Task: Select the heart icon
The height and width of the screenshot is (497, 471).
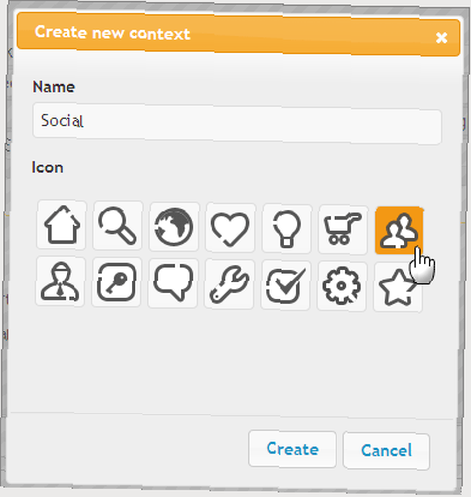Action: 230,228
